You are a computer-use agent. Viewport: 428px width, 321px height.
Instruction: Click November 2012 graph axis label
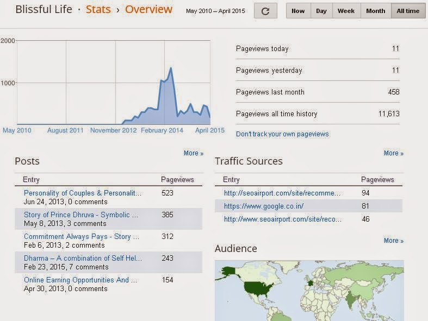(x=113, y=131)
